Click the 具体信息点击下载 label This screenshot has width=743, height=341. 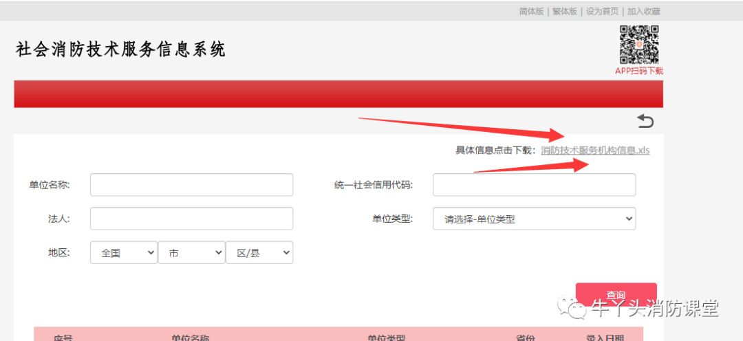tap(495, 151)
